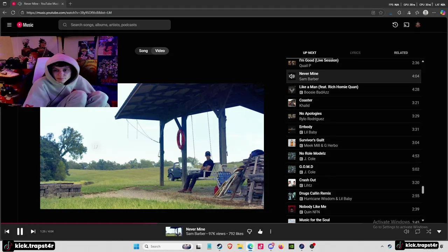The image size is (448, 252).
Task: Click the Windows taskbar search box
Action: [167, 246]
